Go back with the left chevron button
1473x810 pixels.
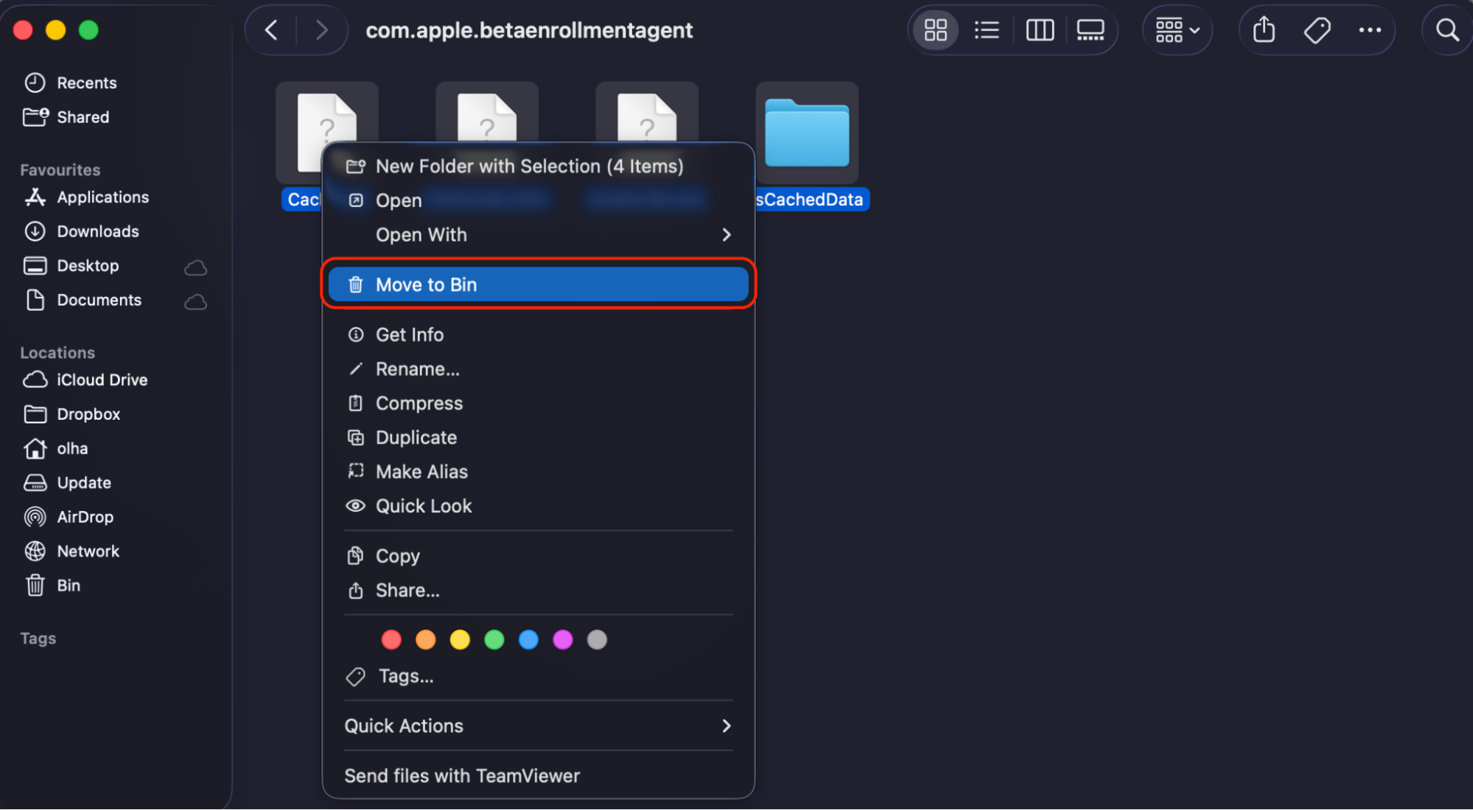[271, 30]
